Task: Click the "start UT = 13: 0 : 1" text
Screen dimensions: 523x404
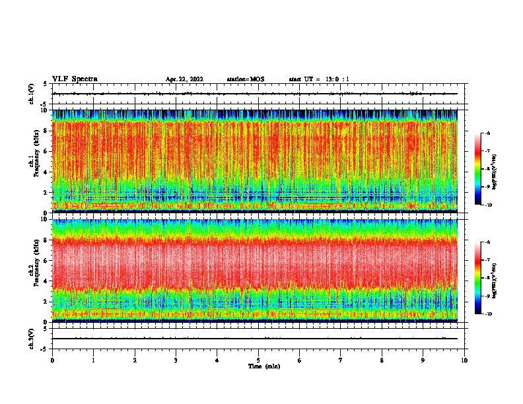Action: [319, 79]
